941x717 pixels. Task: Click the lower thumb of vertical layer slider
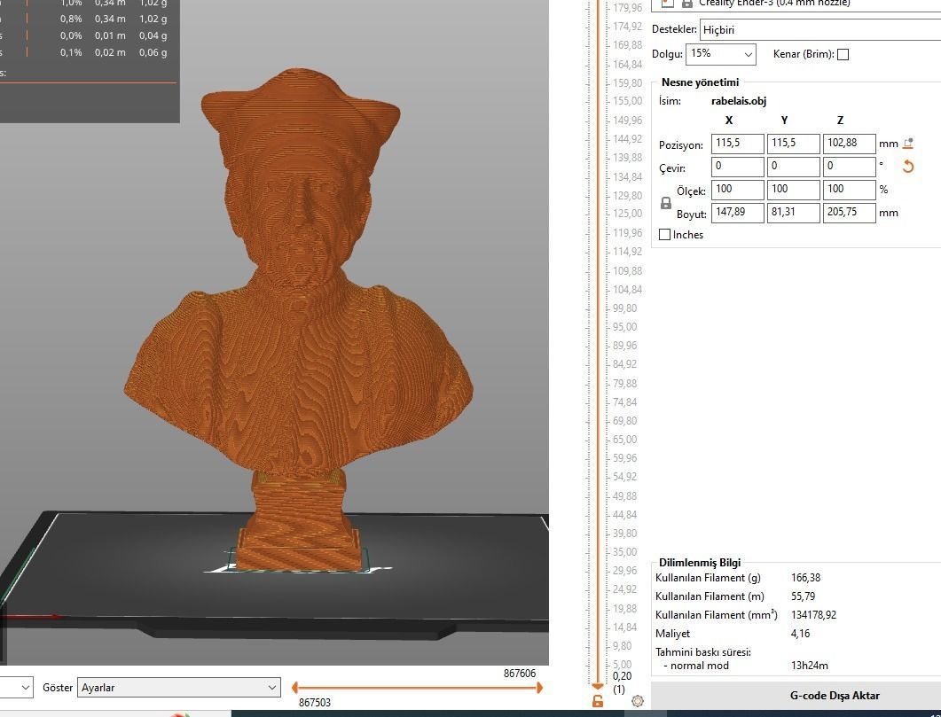597,687
